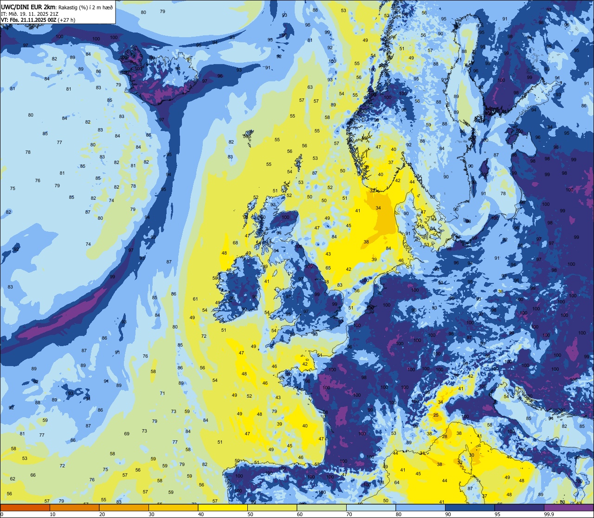Click the 10–20 orange legend swatch
594x518 pixels.
tap(74, 508)
